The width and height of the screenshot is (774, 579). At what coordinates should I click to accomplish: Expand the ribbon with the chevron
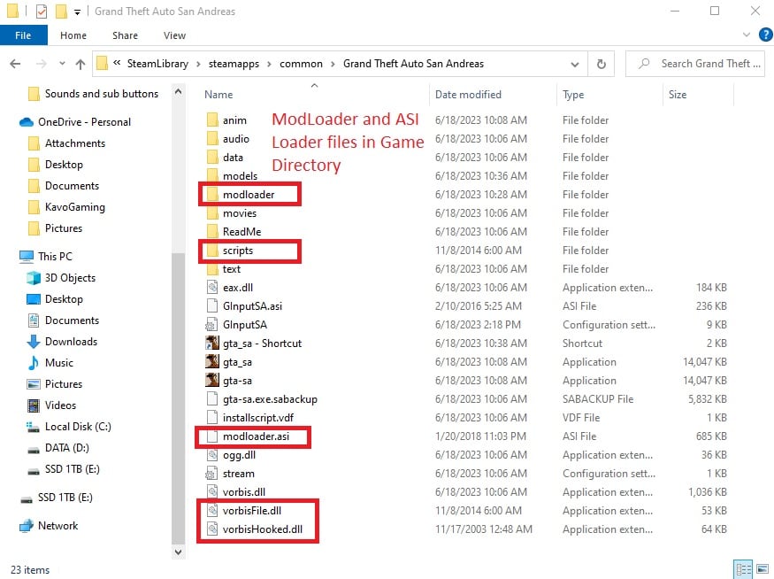pos(746,35)
